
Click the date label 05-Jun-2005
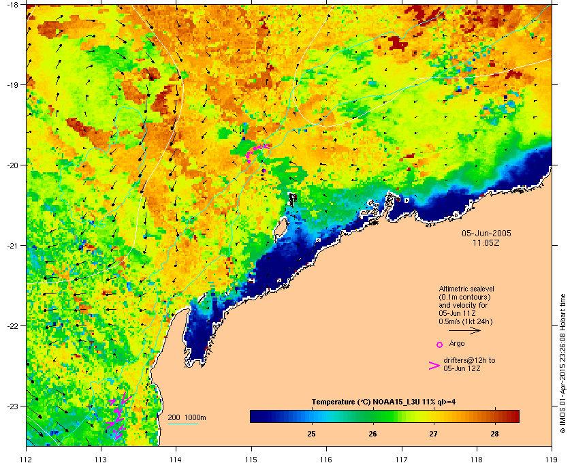pyautogui.click(x=486, y=233)
